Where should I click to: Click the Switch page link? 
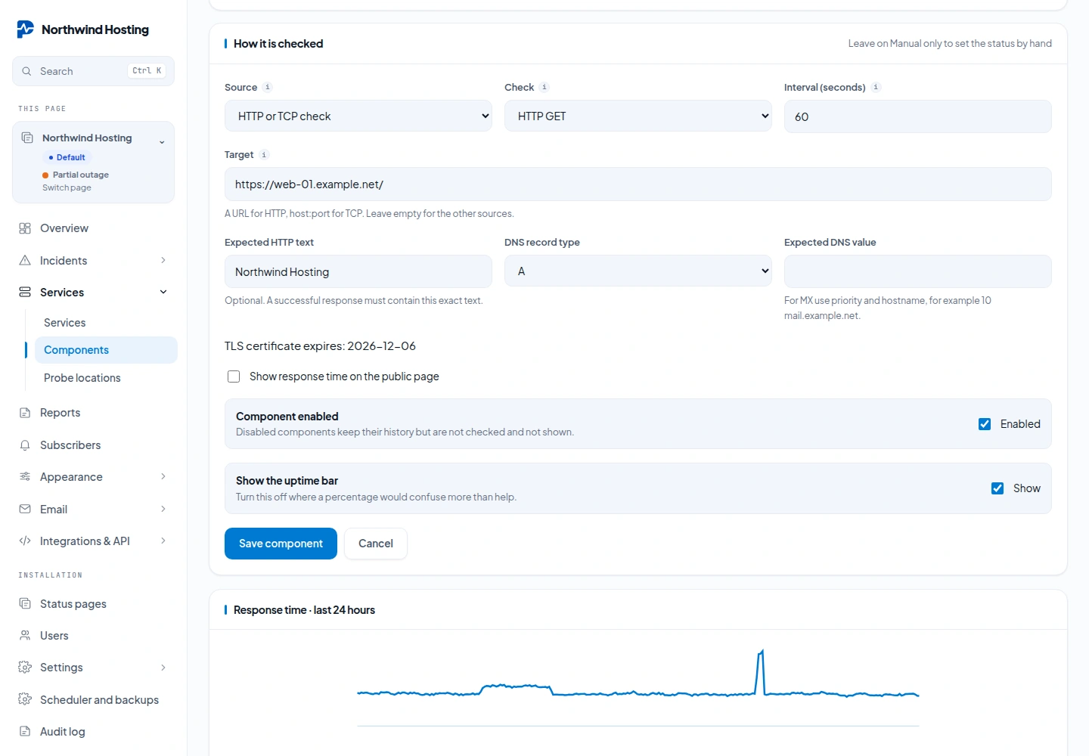tap(67, 187)
